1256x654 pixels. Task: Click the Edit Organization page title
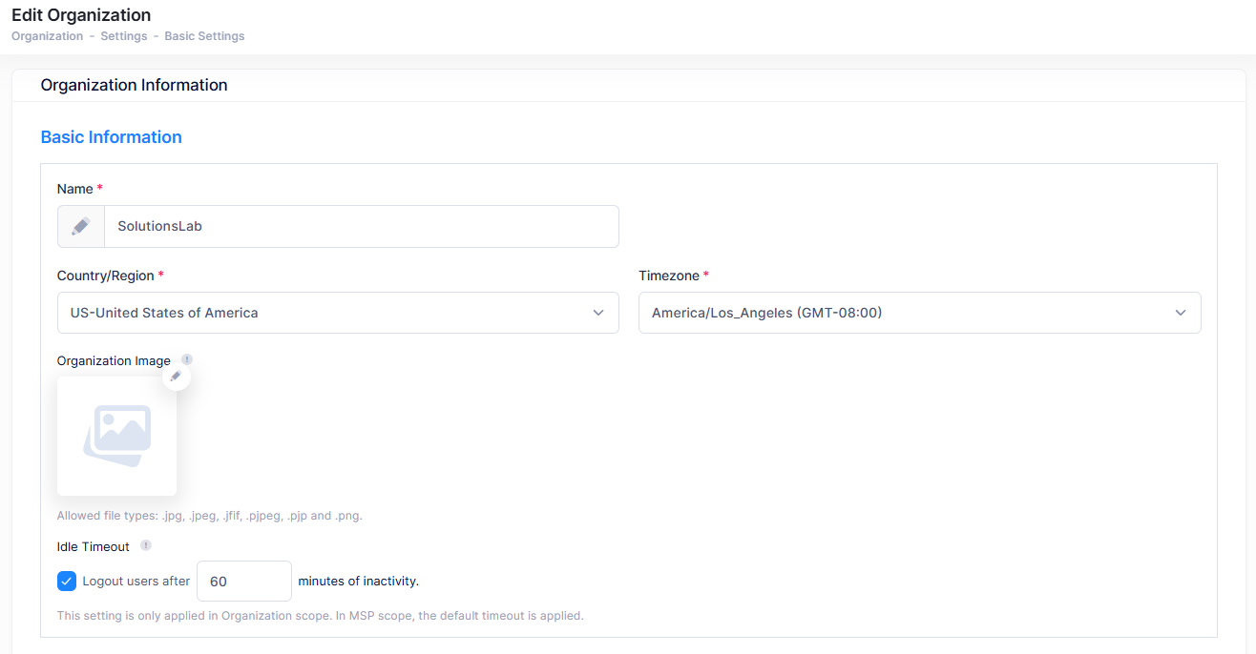pos(81,15)
